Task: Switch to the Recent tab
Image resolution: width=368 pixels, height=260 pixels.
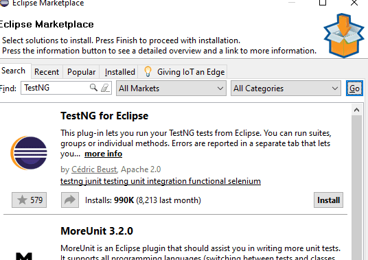Action: click(47, 72)
